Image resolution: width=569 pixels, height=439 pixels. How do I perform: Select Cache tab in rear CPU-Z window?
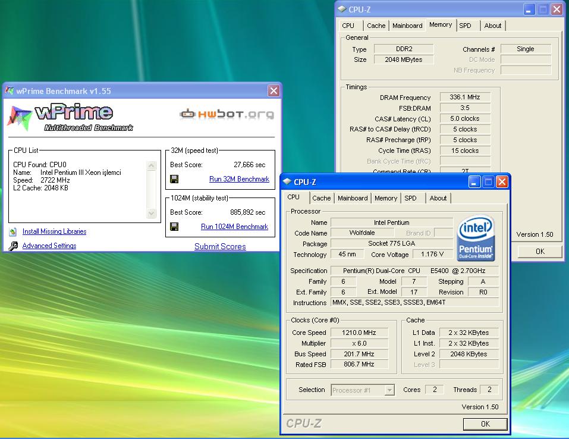(376, 26)
